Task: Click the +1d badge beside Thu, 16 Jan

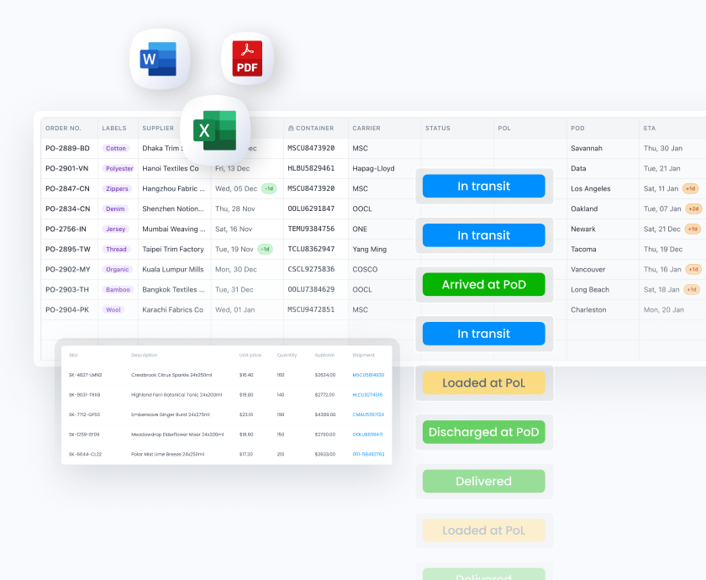Action: tap(693, 269)
